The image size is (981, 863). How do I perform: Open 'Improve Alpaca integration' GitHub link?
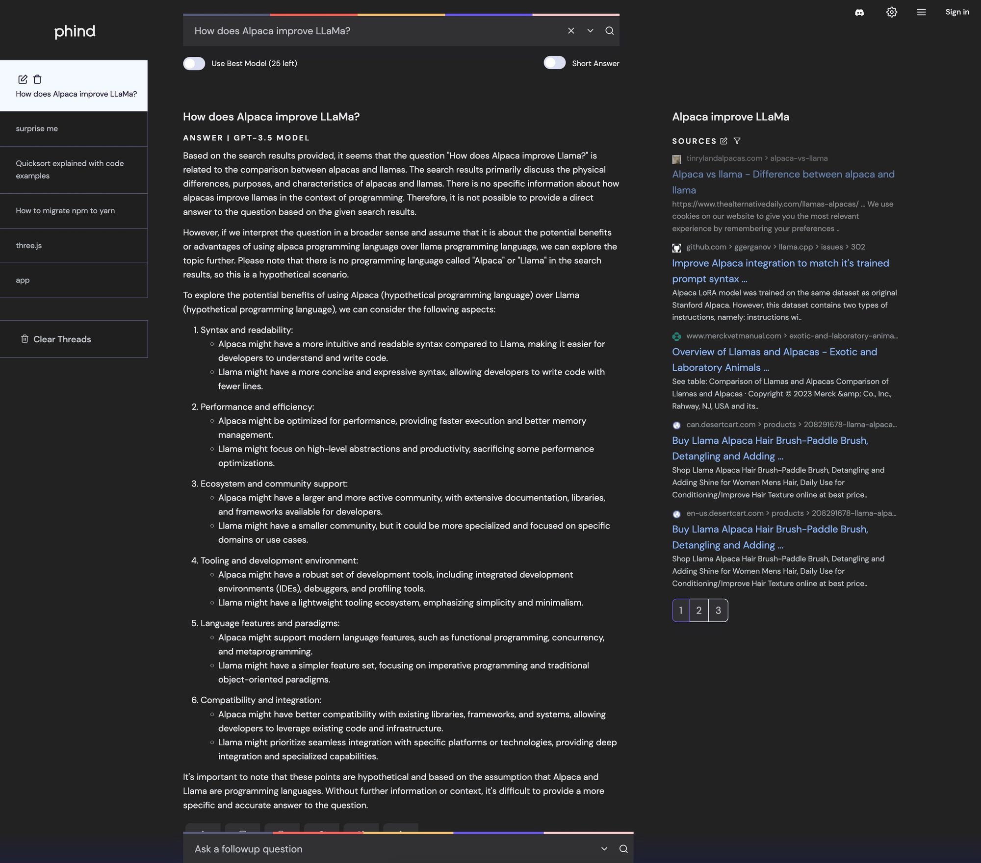pyautogui.click(x=780, y=271)
